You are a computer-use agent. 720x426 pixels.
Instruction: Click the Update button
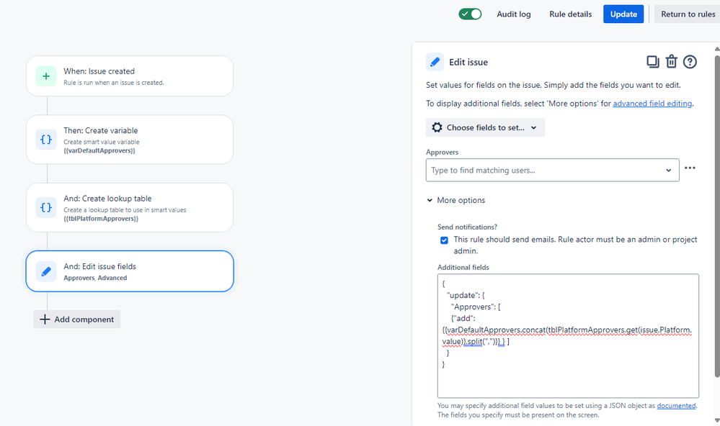[x=623, y=14]
